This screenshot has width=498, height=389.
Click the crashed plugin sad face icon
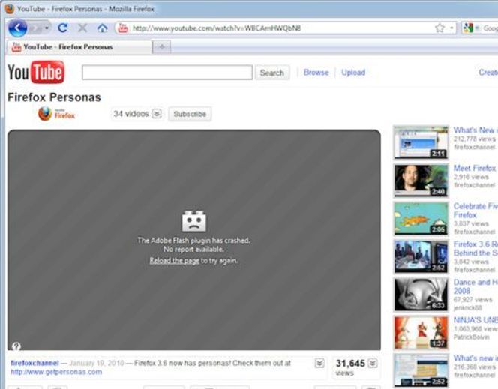pos(193,221)
